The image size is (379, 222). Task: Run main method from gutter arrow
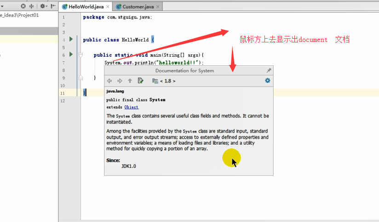tap(71, 54)
